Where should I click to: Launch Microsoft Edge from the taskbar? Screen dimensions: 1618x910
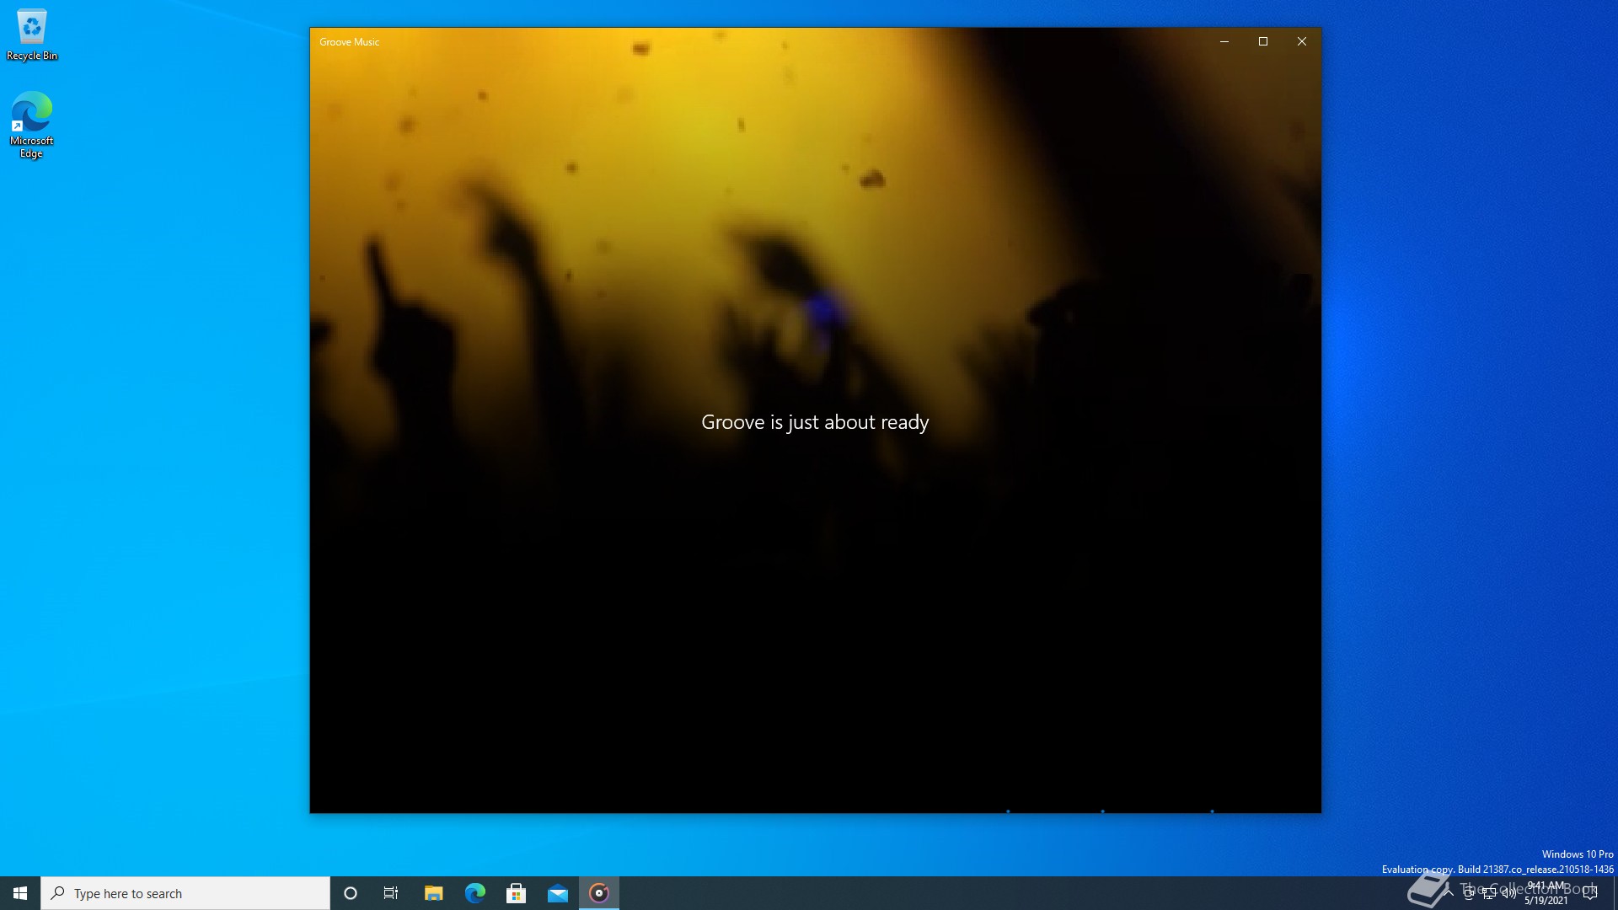pos(474,893)
